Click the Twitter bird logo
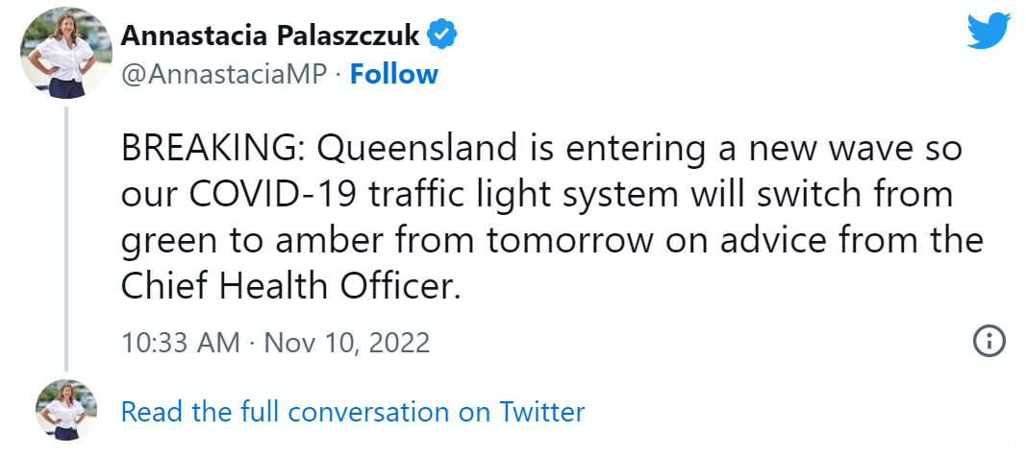Image resolution: width=1026 pixels, height=456 pixels. (988, 30)
